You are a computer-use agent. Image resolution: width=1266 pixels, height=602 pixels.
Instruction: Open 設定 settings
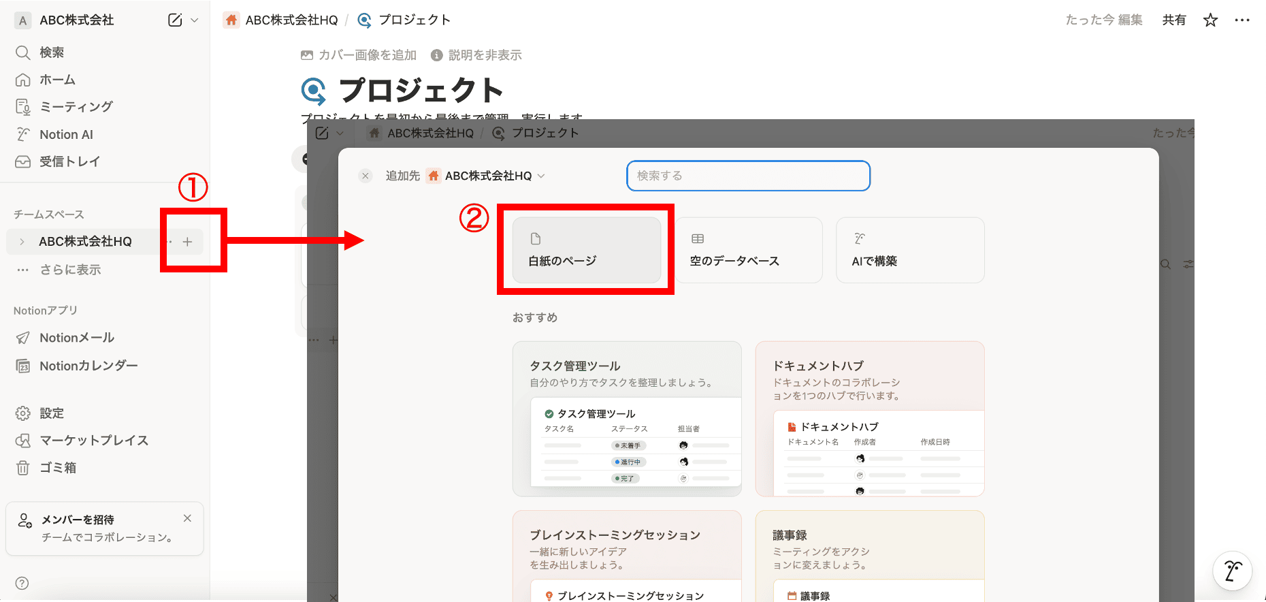(105, 413)
